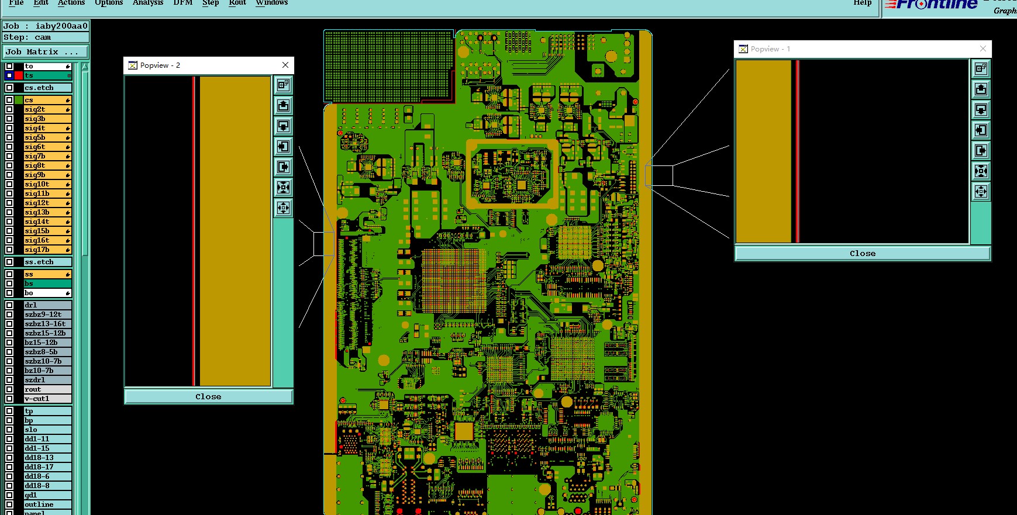Screen dimensions: 1017x515
Task: Zoom out with diverging arrows in Popview 1
Action: [981, 191]
